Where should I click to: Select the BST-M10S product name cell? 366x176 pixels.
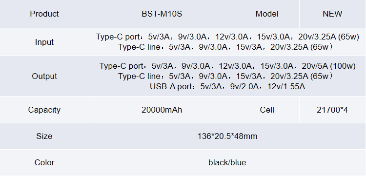[x=162, y=14]
